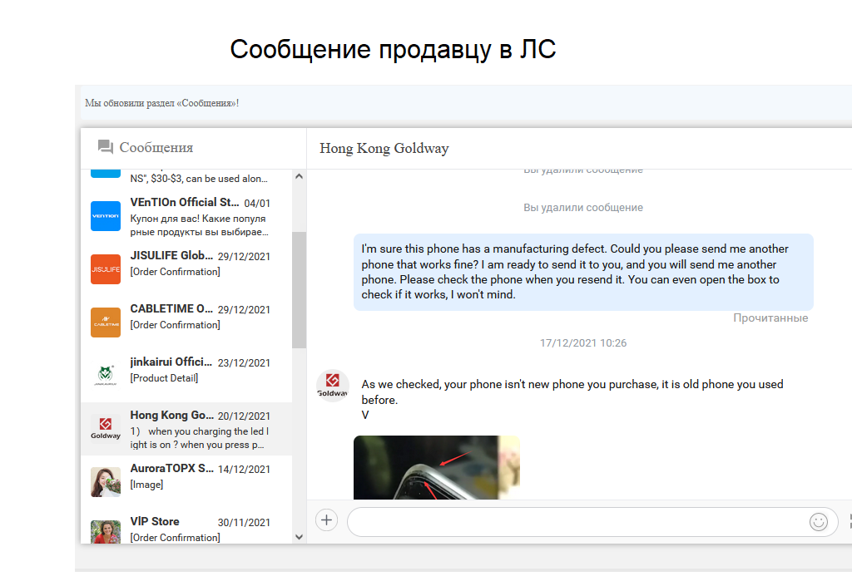Click the jinkairui logo avatar
852x586 pixels.
tap(106, 376)
